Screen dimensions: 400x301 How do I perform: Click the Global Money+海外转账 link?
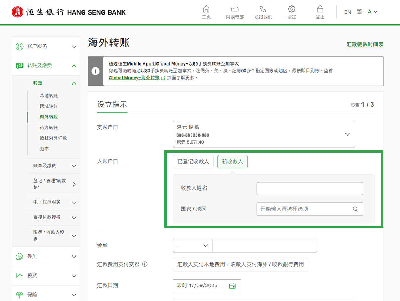pos(134,78)
